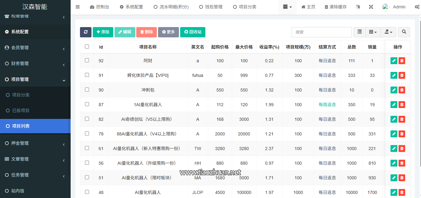
Task: Select checkbox for row Id 91
Action: [87, 75]
